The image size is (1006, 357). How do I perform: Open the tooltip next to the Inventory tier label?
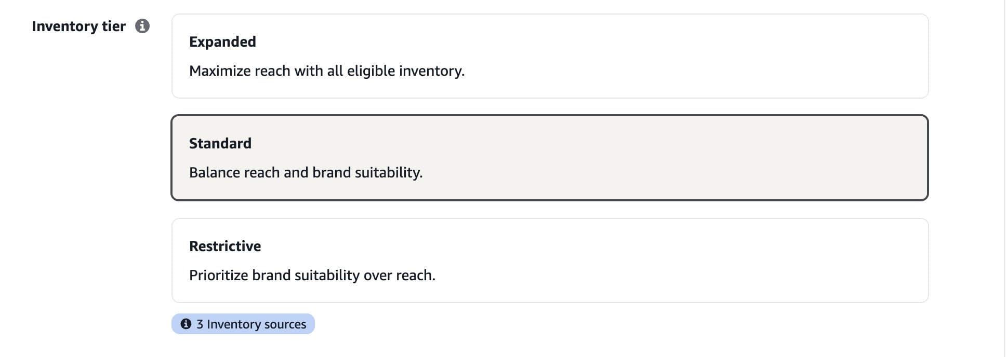142,25
